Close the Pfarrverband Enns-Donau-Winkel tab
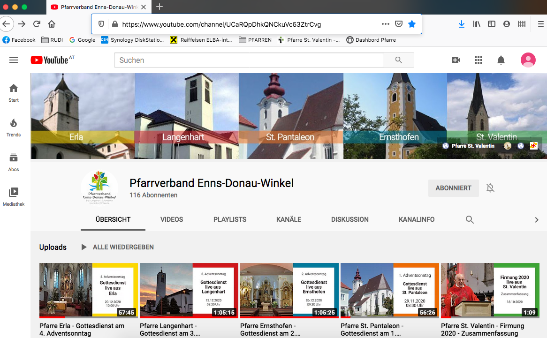This screenshot has width=547, height=338. (144, 7)
